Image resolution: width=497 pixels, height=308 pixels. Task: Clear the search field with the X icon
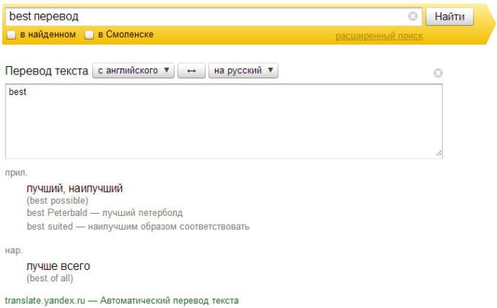(412, 16)
